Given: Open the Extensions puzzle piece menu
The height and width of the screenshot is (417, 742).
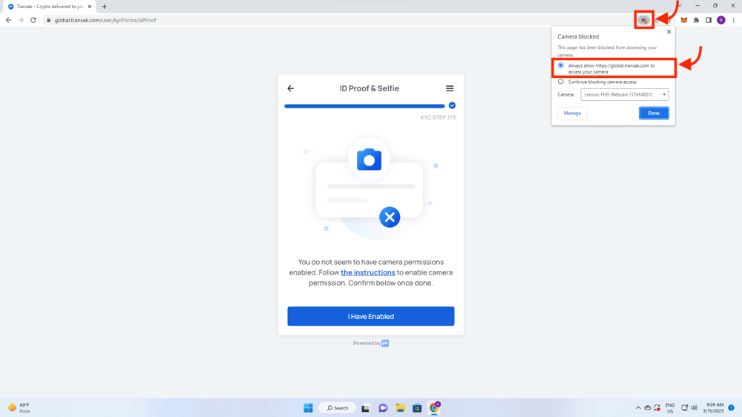Looking at the screenshot, I should (696, 20).
